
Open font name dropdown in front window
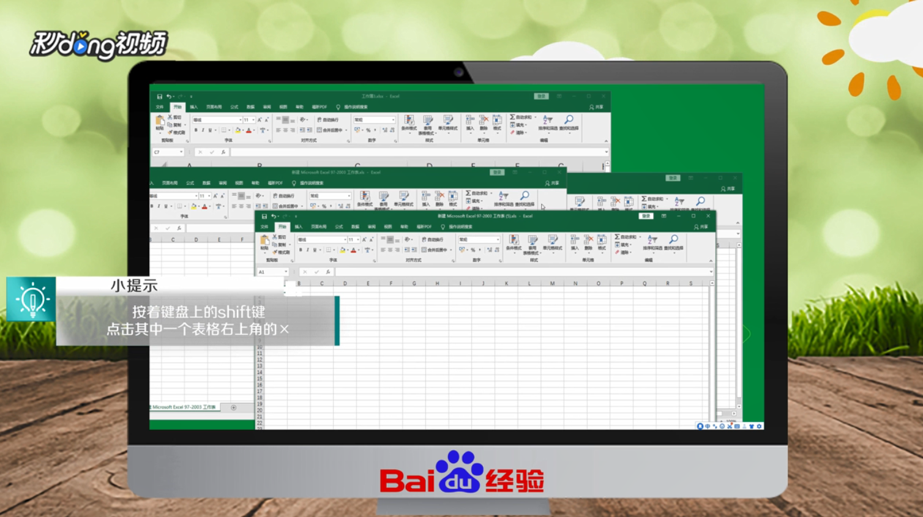(345, 240)
